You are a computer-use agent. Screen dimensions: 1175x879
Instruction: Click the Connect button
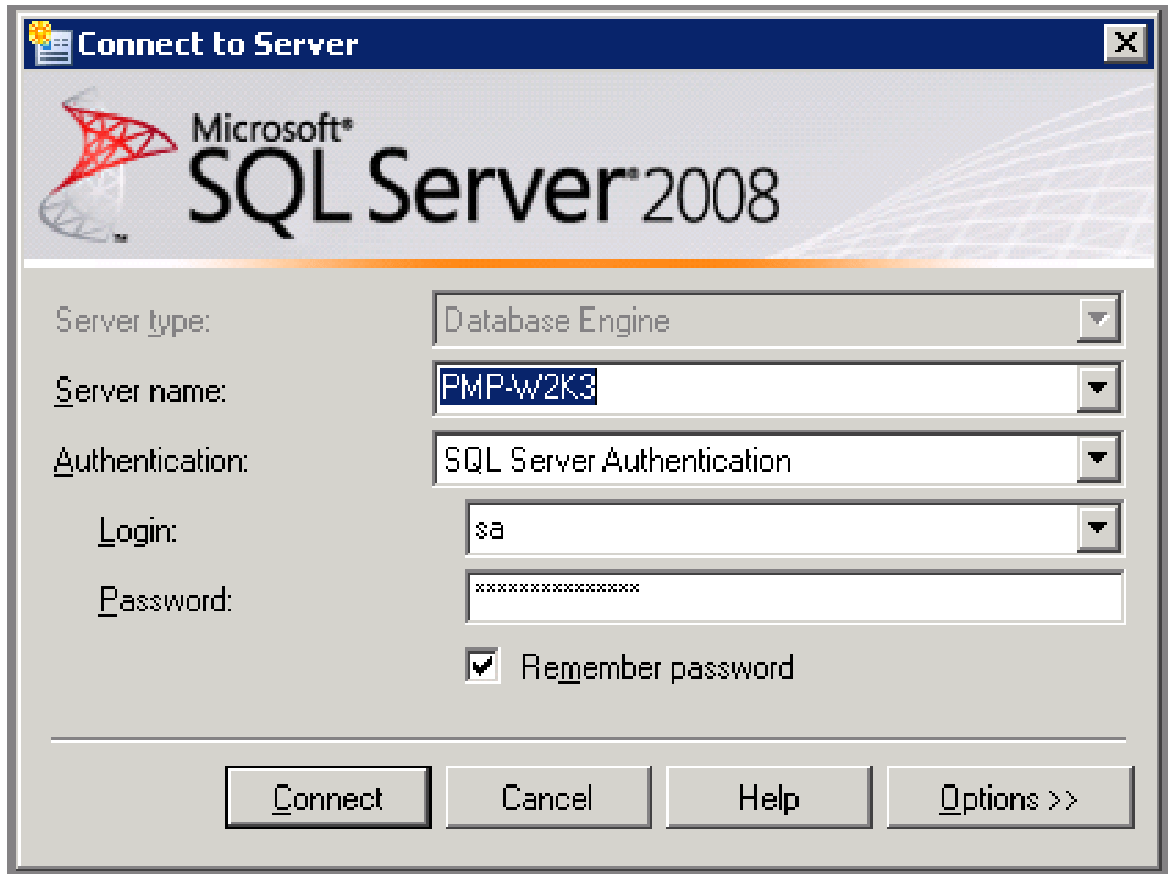coord(328,797)
